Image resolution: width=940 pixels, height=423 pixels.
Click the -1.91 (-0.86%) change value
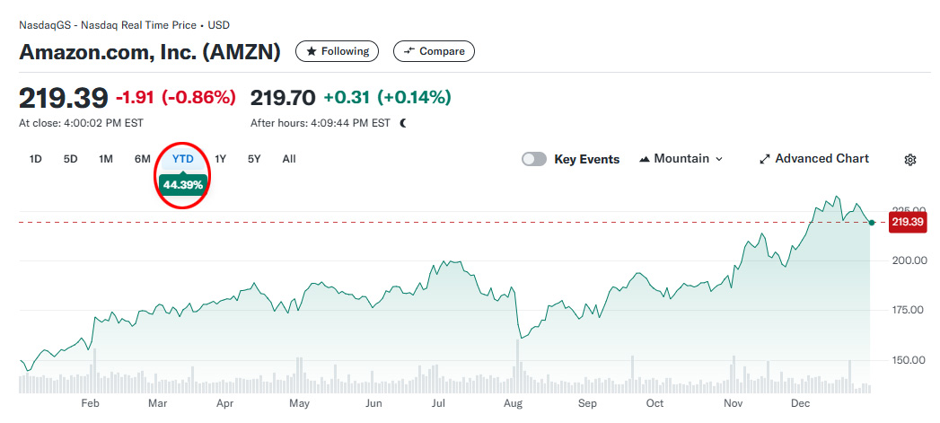[x=176, y=97]
